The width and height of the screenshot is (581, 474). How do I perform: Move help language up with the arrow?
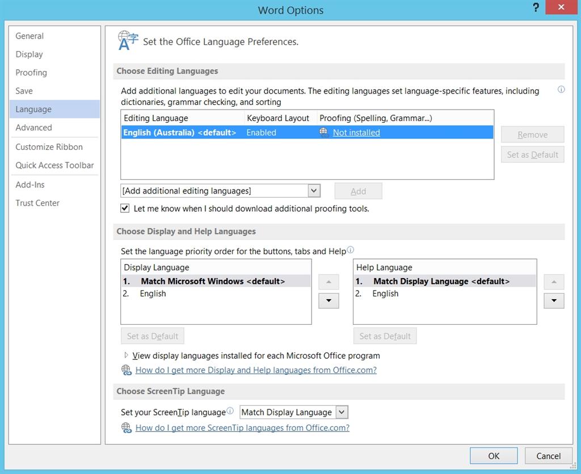point(554,282)
